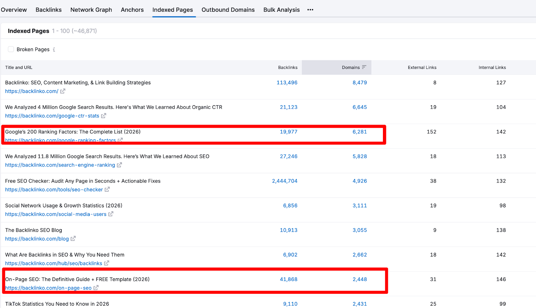Click the 2,448 domains link for On-Page SEO

359,279
